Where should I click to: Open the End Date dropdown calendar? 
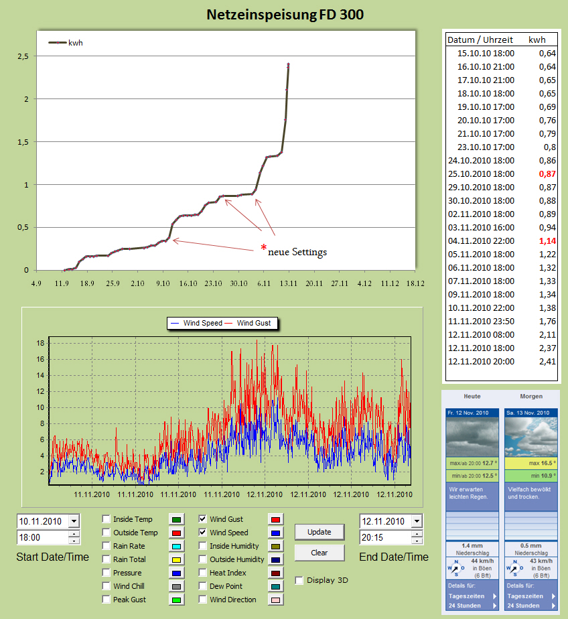tap(417, 521)
